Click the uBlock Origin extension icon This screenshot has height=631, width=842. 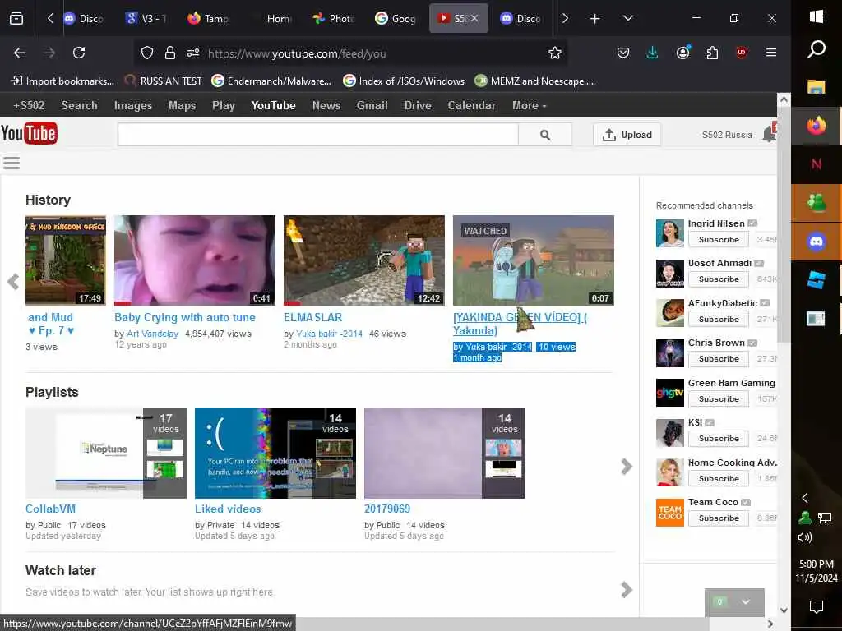pos(742,52)
